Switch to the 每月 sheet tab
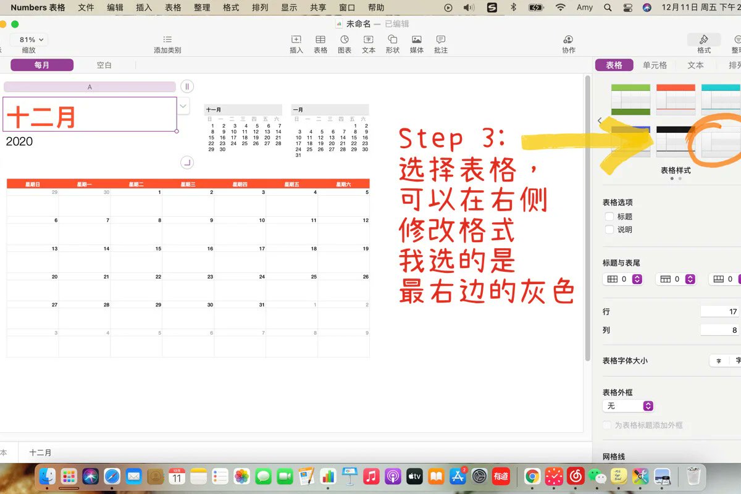This screenshot has width=741, height=494. [42, 65]
